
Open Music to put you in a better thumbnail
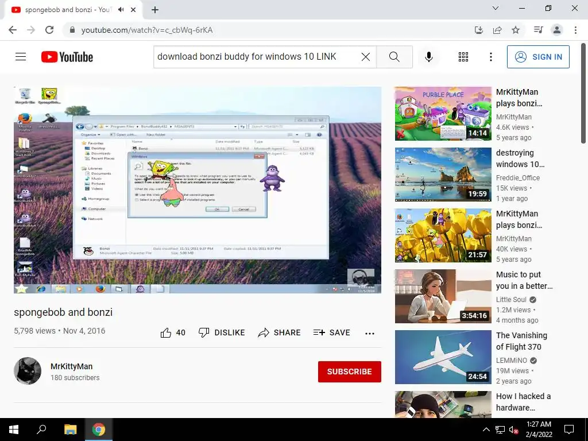click(x=443, y=296)
